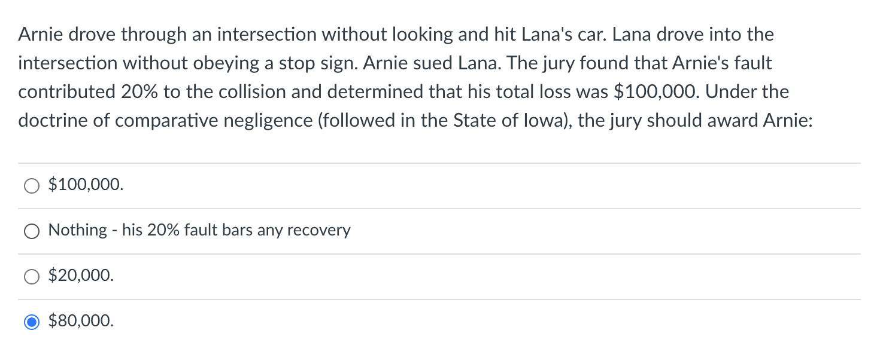Choose the Nothing option radio button
This screenshot has width=880, height=361.
(x=32, y=231)
